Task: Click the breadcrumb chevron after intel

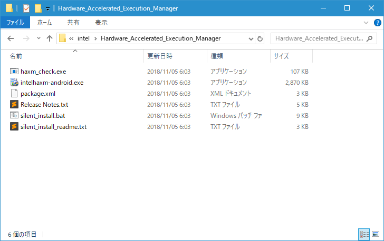Action: pyautogui.click(x=95, y=38)
